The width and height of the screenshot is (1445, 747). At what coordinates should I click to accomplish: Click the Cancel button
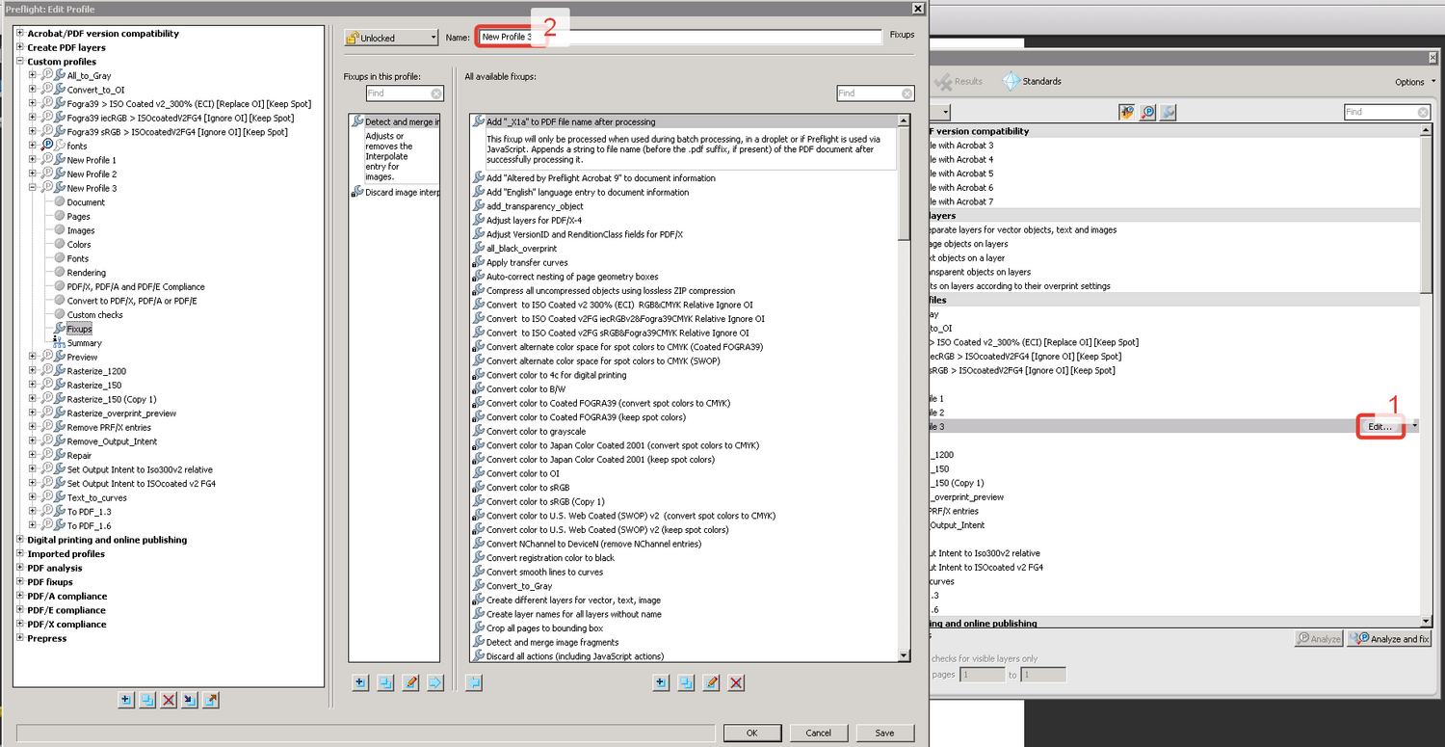pos(818,733)
